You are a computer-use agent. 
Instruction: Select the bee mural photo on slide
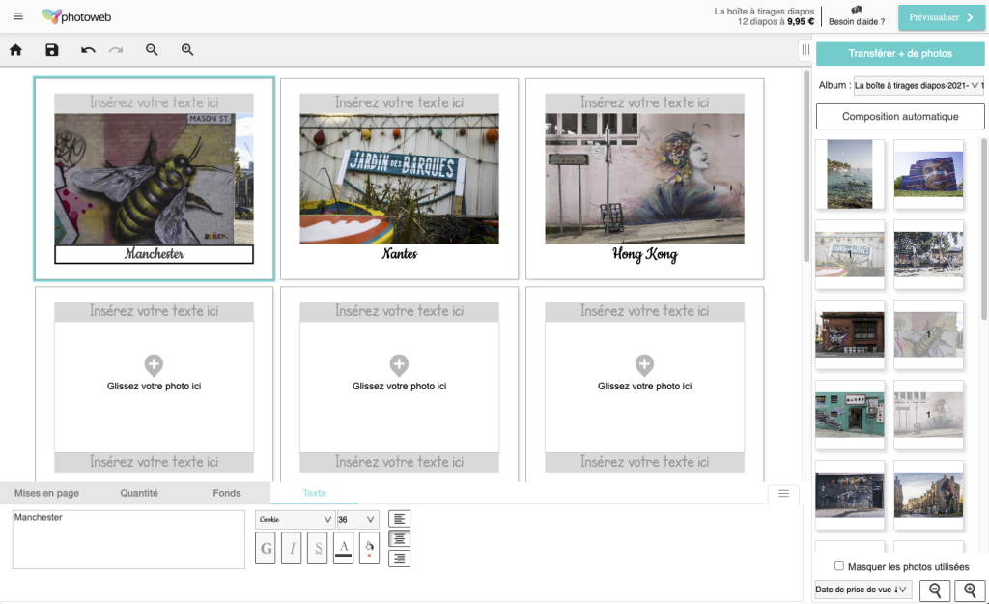[154, 179]
